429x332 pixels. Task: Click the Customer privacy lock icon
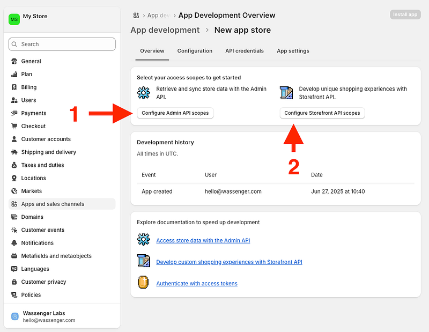[14, 282]
